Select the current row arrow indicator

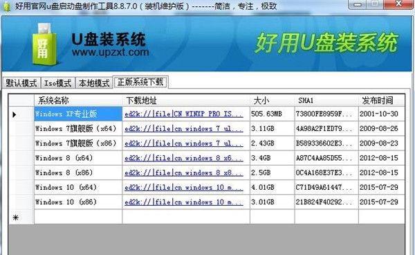(x=15, y=114)
